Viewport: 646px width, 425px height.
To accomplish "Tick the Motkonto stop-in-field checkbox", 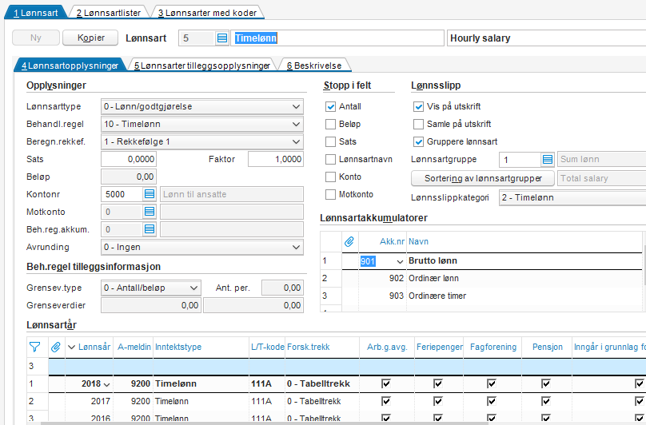I will click(x=330, y=194).
